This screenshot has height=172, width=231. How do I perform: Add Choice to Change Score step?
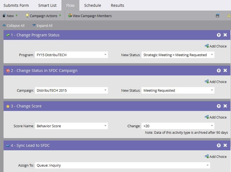(x=216, y=117)
